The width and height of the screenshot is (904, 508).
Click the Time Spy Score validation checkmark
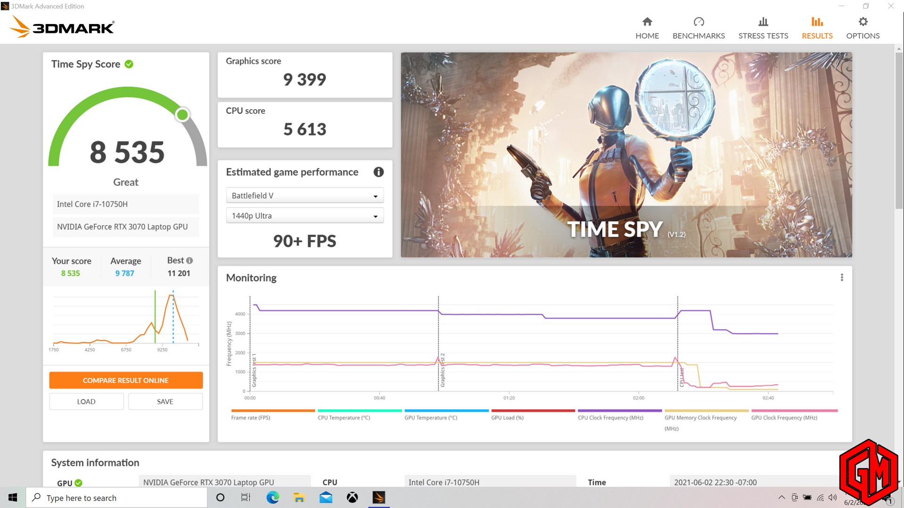coord(129,64)
